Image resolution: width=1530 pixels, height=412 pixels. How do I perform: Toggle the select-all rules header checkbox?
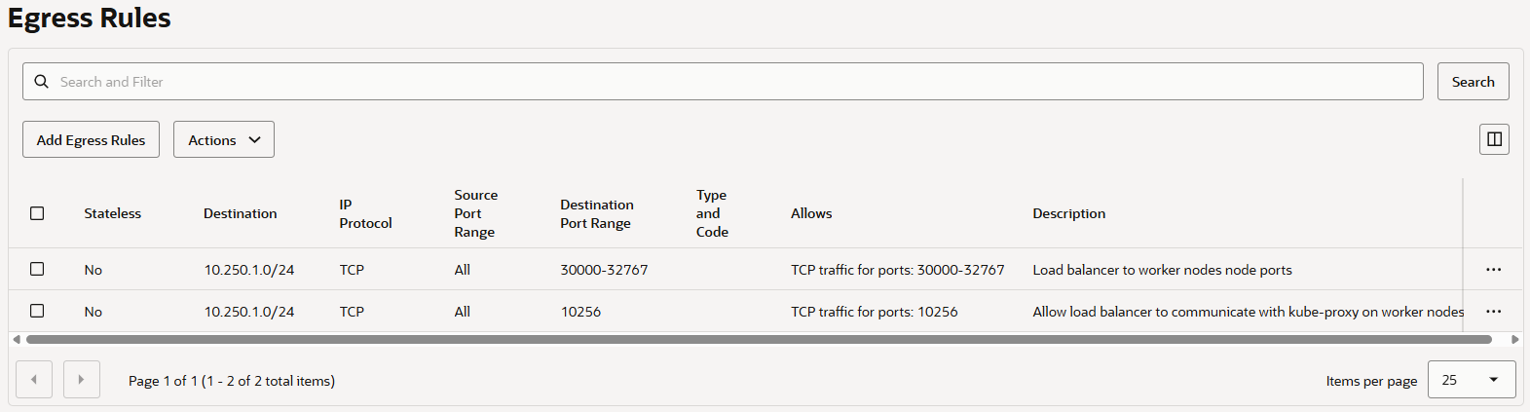[x=37, y=213]
